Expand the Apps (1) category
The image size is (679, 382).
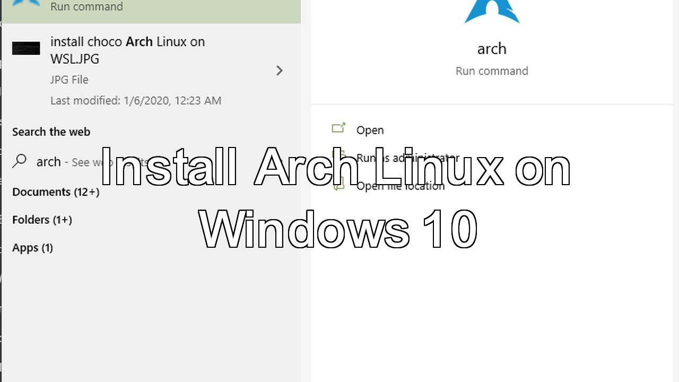32,248
